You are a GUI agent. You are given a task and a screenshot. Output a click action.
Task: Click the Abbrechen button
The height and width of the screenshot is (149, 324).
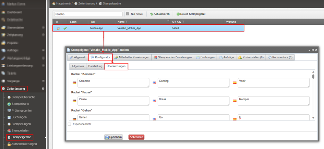[x=136, y=137]
